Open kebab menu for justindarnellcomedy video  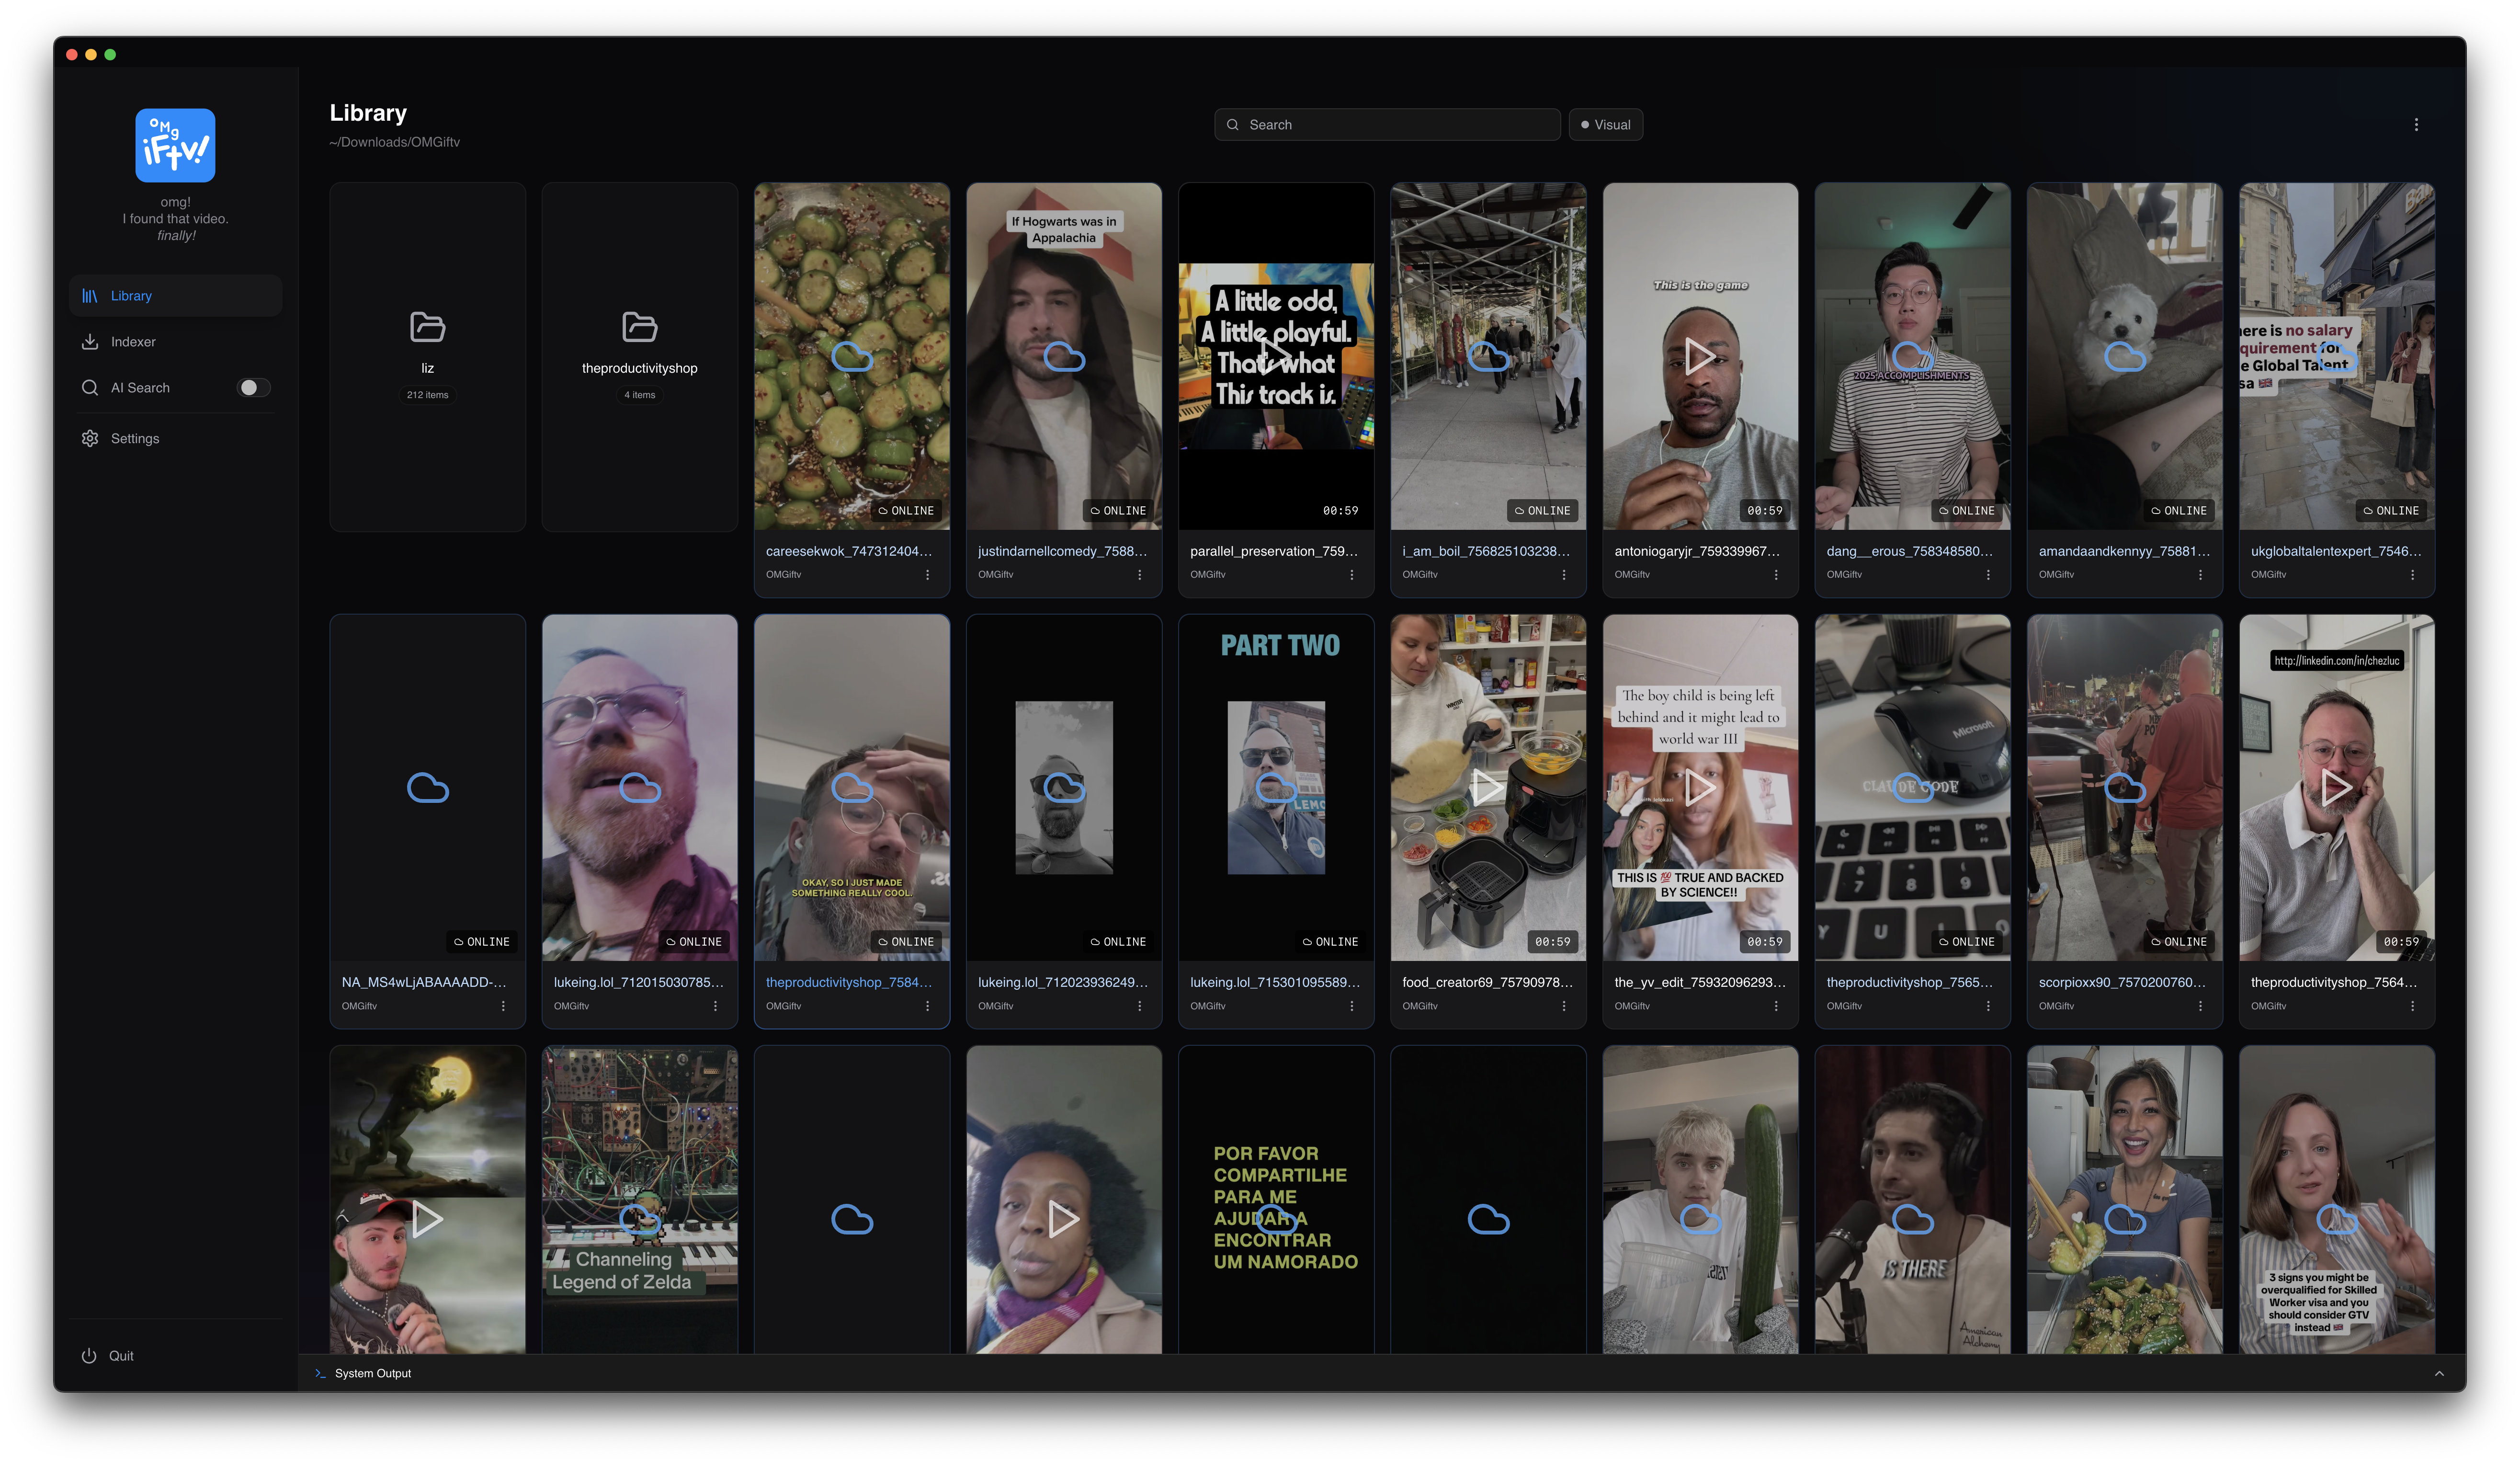(x=1139, y=575)
